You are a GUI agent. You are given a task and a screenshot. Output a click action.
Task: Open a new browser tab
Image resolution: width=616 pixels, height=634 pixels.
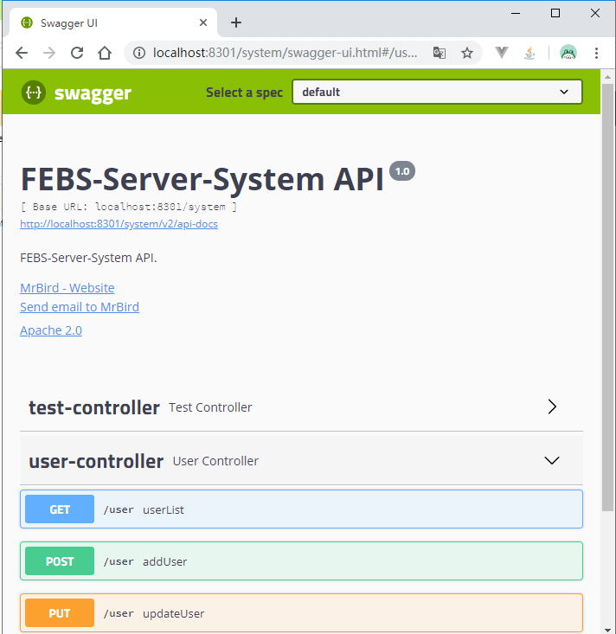tap(236, 22)
